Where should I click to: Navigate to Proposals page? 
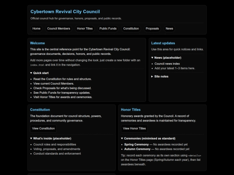[x=152, y=29]
